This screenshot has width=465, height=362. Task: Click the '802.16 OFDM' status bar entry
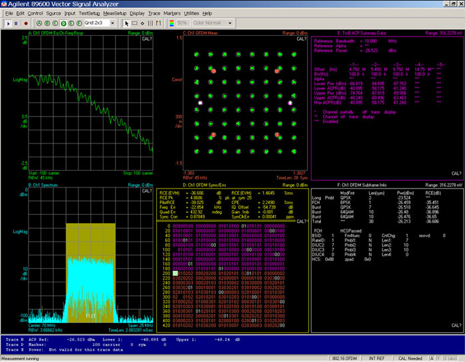pos(344,359)
